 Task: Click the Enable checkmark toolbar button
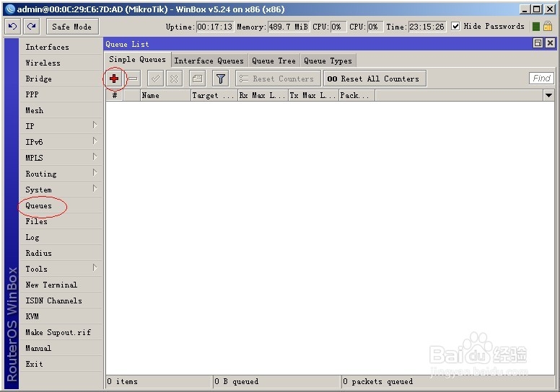point(155,79)
